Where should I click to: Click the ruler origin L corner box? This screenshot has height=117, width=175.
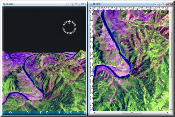click(91, 8)
